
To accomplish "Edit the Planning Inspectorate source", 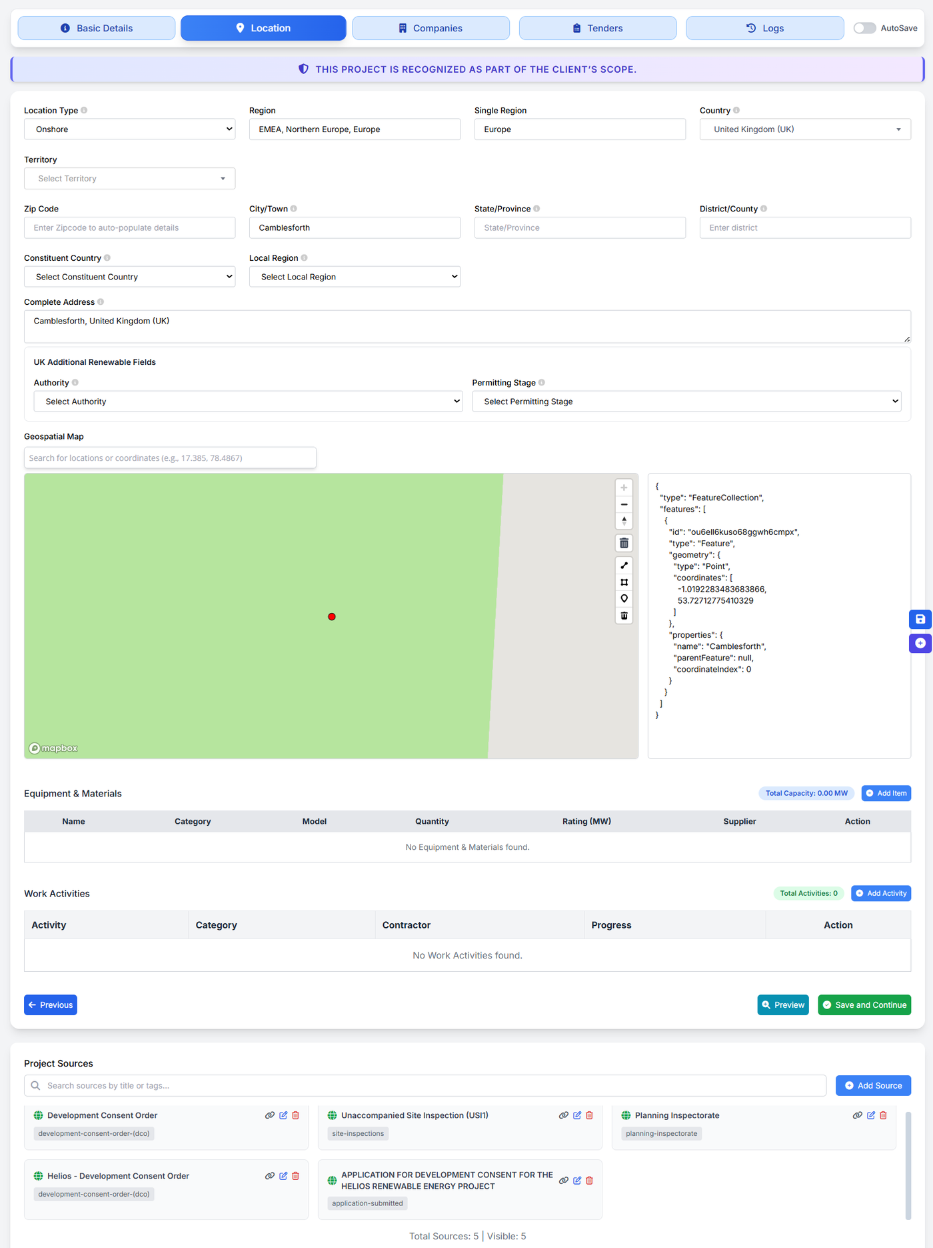I will (x=871, y=1115).
